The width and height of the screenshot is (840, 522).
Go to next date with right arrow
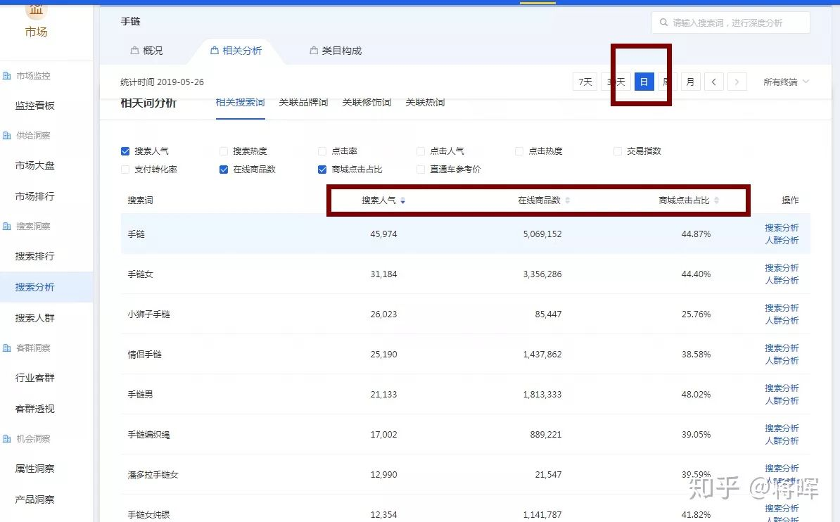[737, 82]
